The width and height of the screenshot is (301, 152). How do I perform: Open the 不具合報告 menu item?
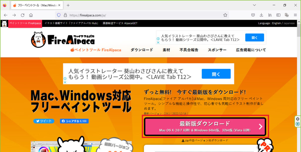[189, 50]
